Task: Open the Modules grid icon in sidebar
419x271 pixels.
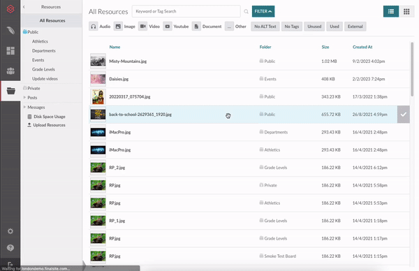Action: point(10,50)
